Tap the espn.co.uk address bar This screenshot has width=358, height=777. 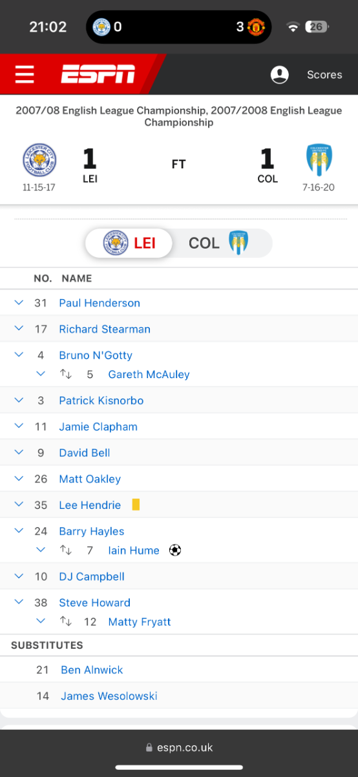click(x=179, y=747)
